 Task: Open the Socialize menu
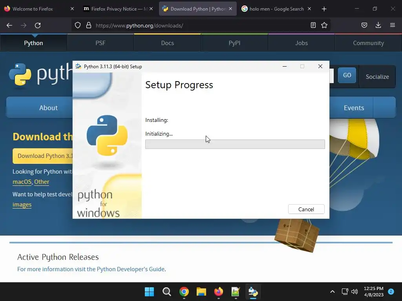pos(377,76)
